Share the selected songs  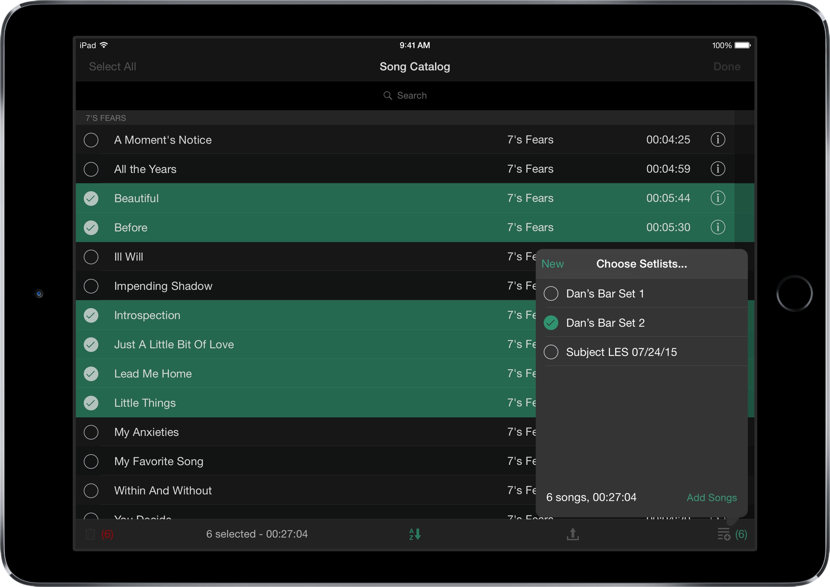573,534
